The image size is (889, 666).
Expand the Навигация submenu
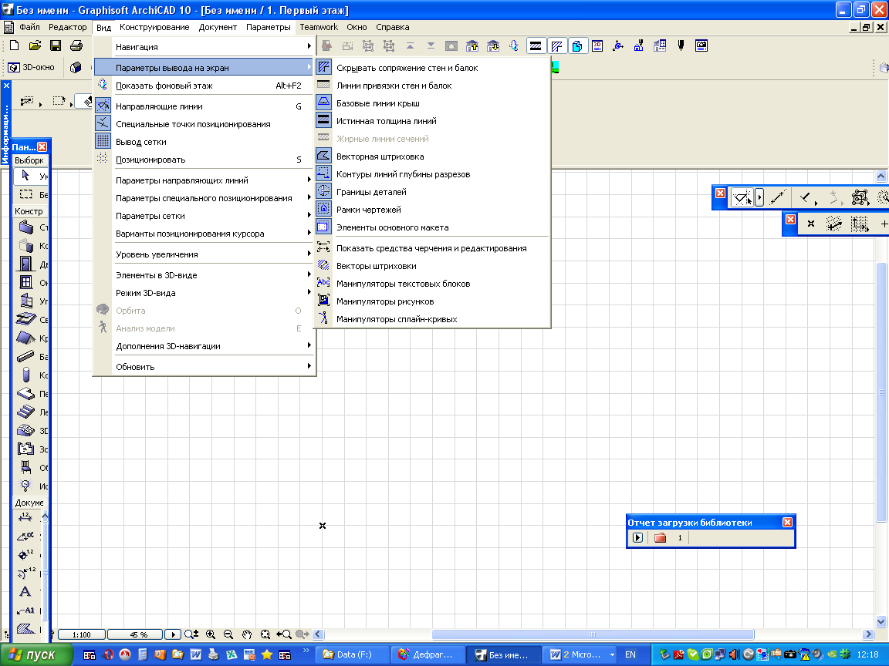[205, 47]
